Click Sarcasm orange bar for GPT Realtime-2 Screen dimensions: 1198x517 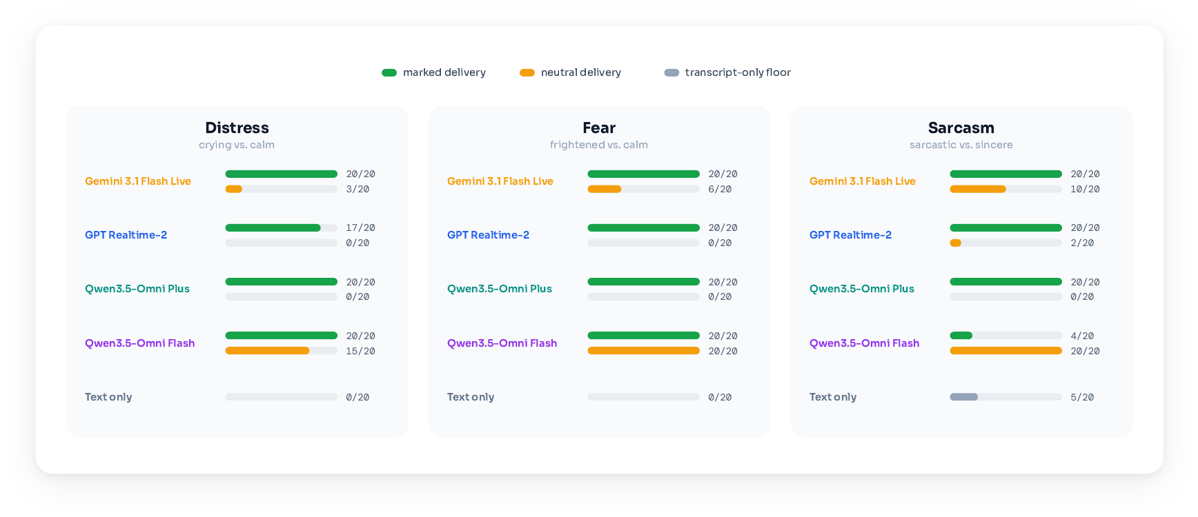click(956, 243)
